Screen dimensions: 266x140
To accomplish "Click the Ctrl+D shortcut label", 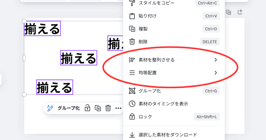I will 211,29.
